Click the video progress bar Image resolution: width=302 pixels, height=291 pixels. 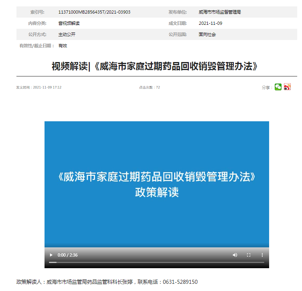(156, 263)
